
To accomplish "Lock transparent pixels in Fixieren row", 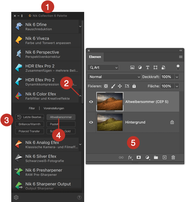I will coord(106,86).
